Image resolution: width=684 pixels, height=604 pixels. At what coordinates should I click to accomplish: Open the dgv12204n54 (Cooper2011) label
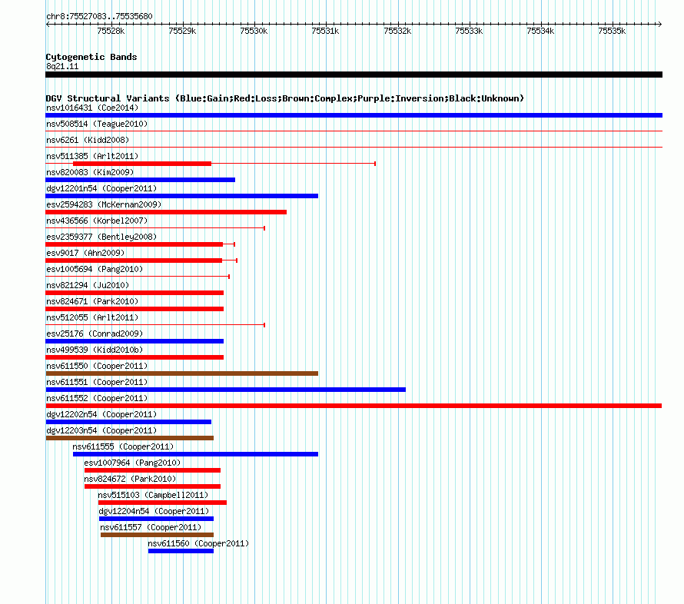click(x=154, y=511)
